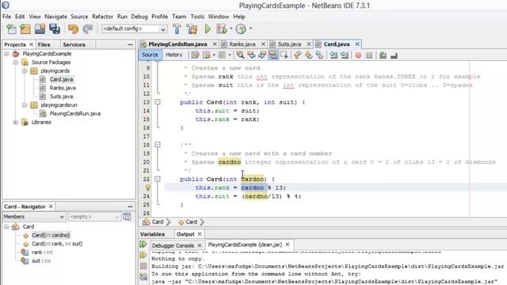The image size is (507, 285).
Task: Click the Open Project toolbar icon
Action: [40, 29]
